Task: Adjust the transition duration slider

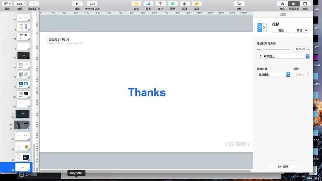Action: [273, 49]
